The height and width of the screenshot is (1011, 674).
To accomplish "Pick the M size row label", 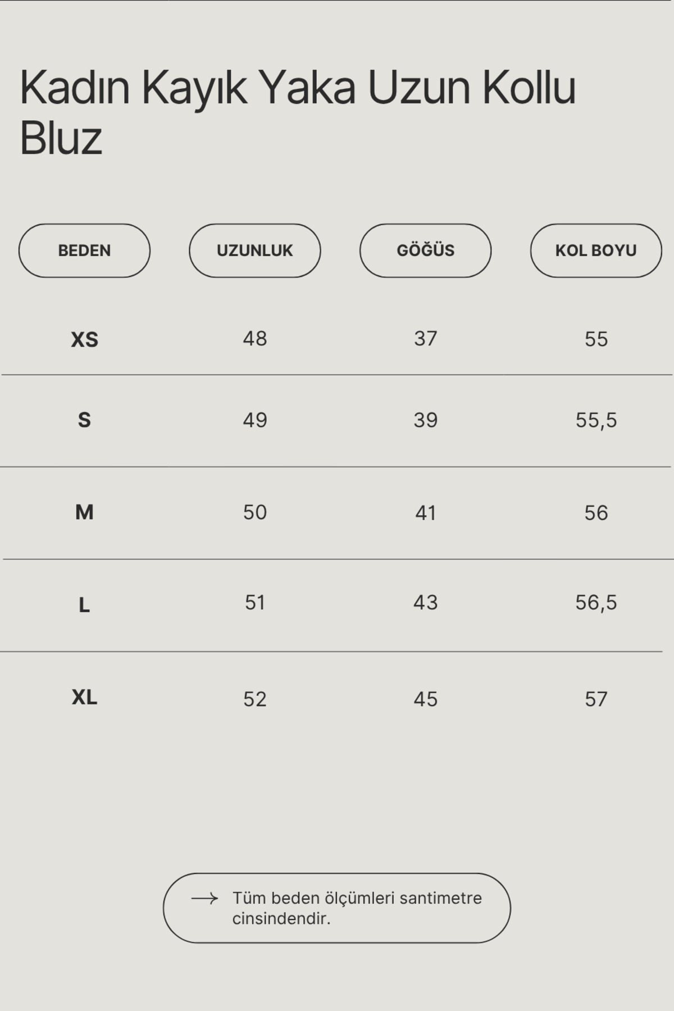I will [84, 512].
